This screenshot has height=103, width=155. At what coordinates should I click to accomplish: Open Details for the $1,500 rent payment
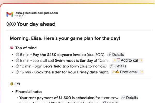129,98
